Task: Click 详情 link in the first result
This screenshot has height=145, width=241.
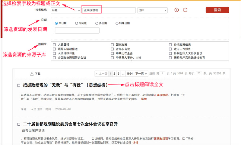Action: tap(144, 99)
